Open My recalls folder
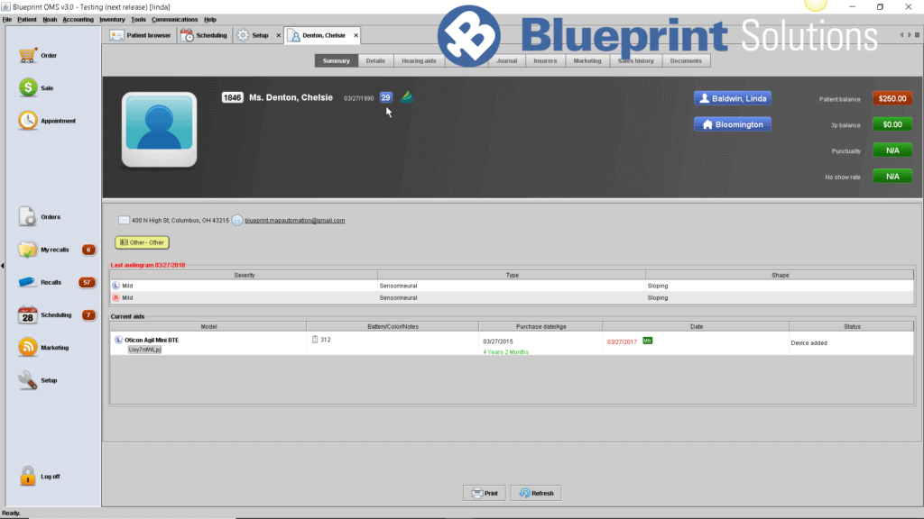 pyautogui.click(x=28, y=250)
